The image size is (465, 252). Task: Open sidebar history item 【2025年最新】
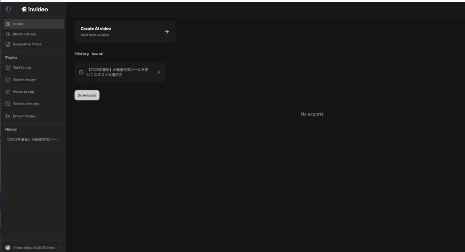33,140
